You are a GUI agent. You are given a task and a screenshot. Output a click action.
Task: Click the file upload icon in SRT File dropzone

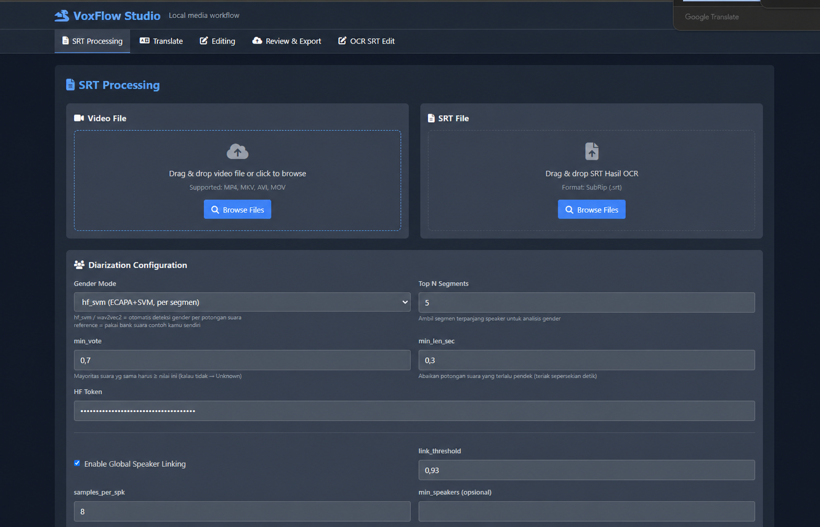(591, 151)
